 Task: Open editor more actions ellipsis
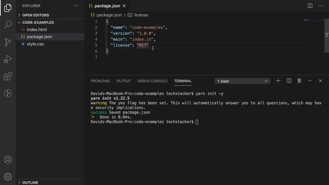[320, 6]
